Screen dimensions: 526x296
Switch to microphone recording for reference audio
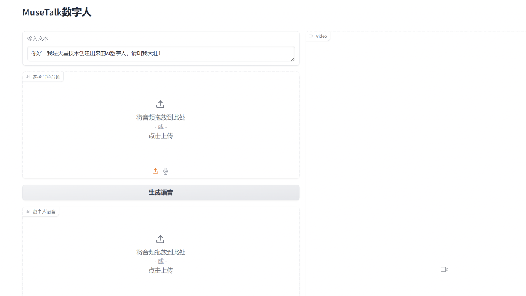point(166,171)
